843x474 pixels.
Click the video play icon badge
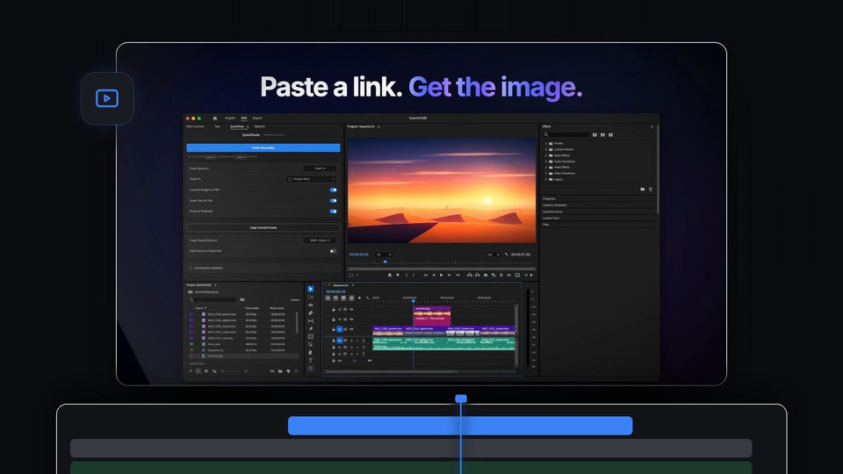[107, 98]
